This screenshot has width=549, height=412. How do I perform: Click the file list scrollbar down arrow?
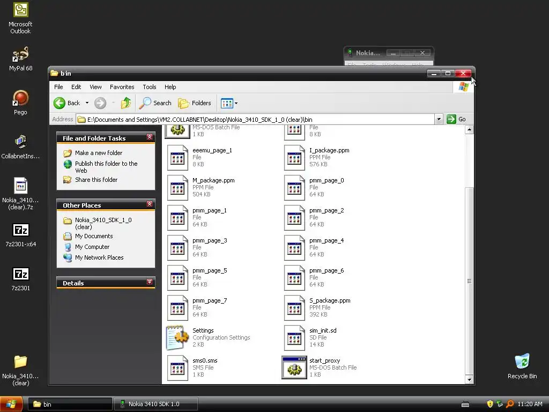click(469, 379)
